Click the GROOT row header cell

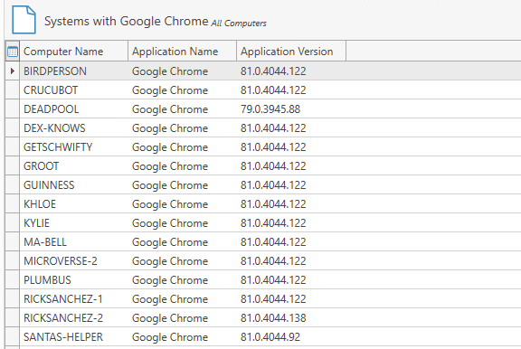[13, 166]
